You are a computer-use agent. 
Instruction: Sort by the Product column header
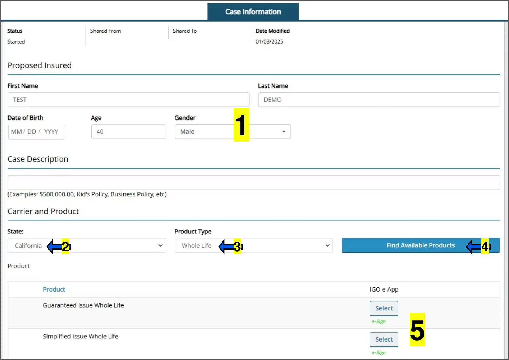click(x=54, y=289)
